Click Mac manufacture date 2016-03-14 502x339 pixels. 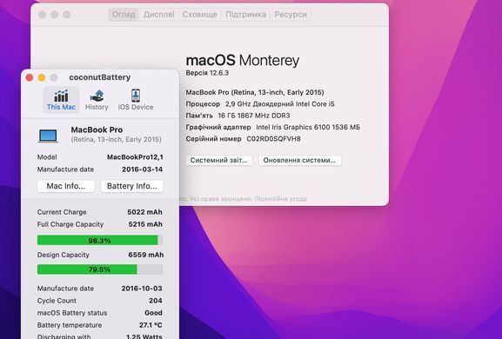point(142,169)
